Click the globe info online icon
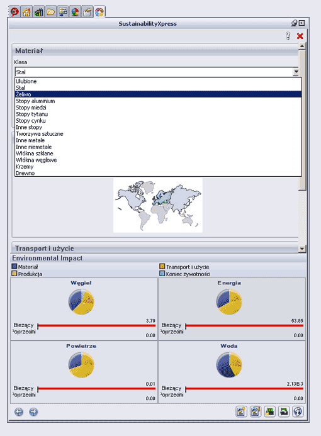Viewport: 321px width, 436px height. coord(298,411)
